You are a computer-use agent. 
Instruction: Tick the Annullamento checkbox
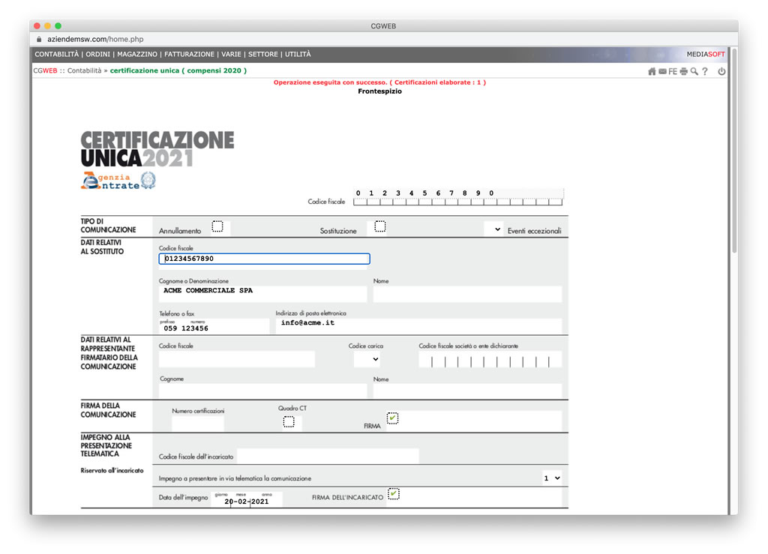tap(217, 226)
